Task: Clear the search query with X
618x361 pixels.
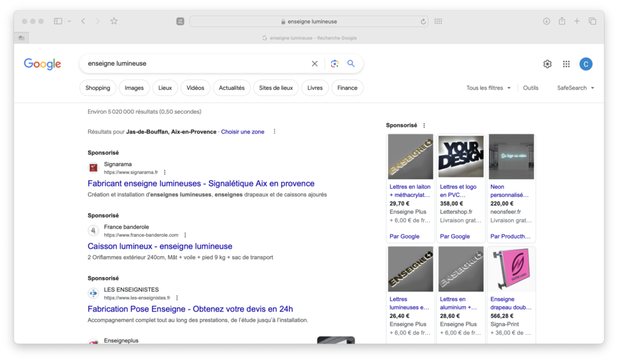Action: coord(314,63)
